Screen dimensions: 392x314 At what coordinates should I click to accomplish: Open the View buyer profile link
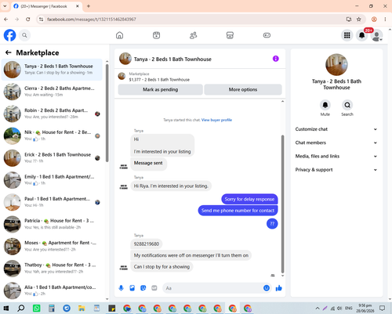(216, 120)
